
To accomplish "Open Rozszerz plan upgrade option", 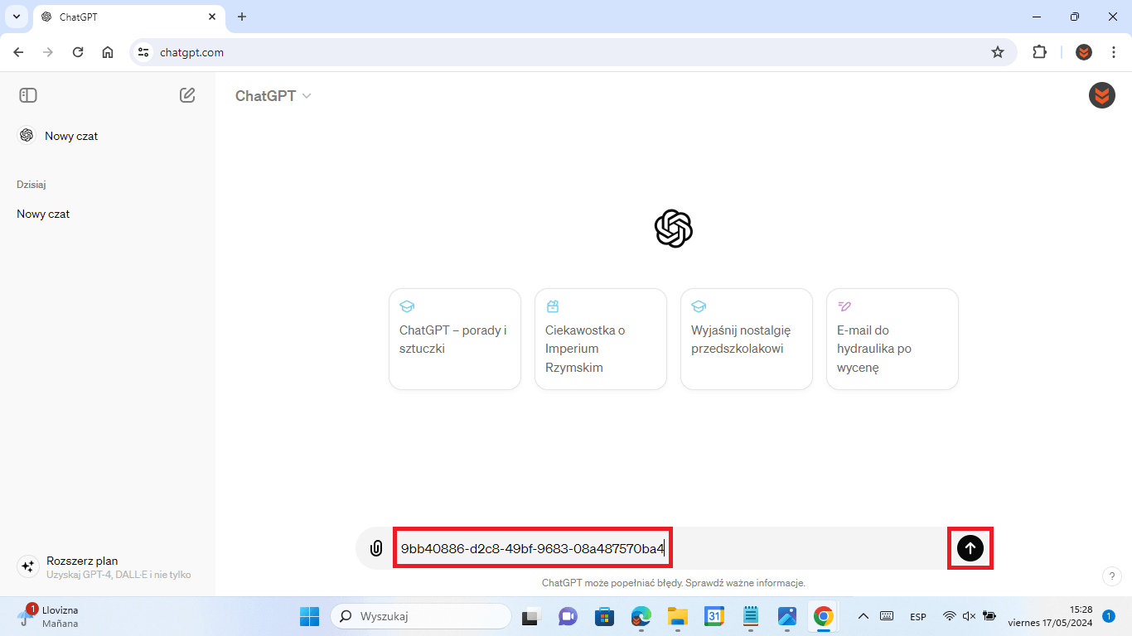I will pyautogui.click(x=106, y=567).
